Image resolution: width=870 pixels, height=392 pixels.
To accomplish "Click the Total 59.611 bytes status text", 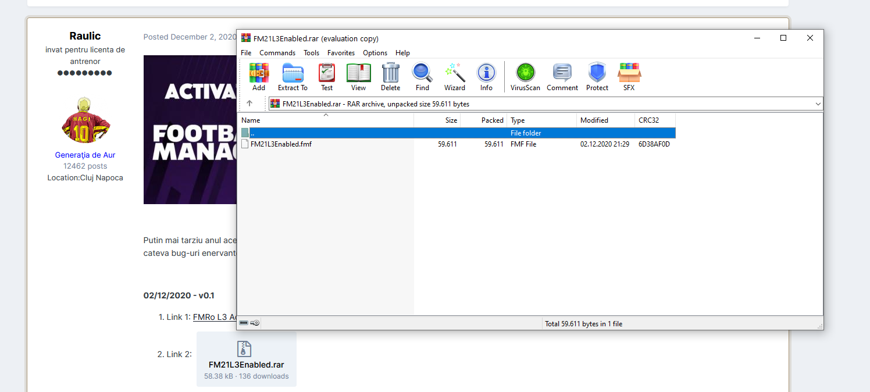I will [583, 324].
